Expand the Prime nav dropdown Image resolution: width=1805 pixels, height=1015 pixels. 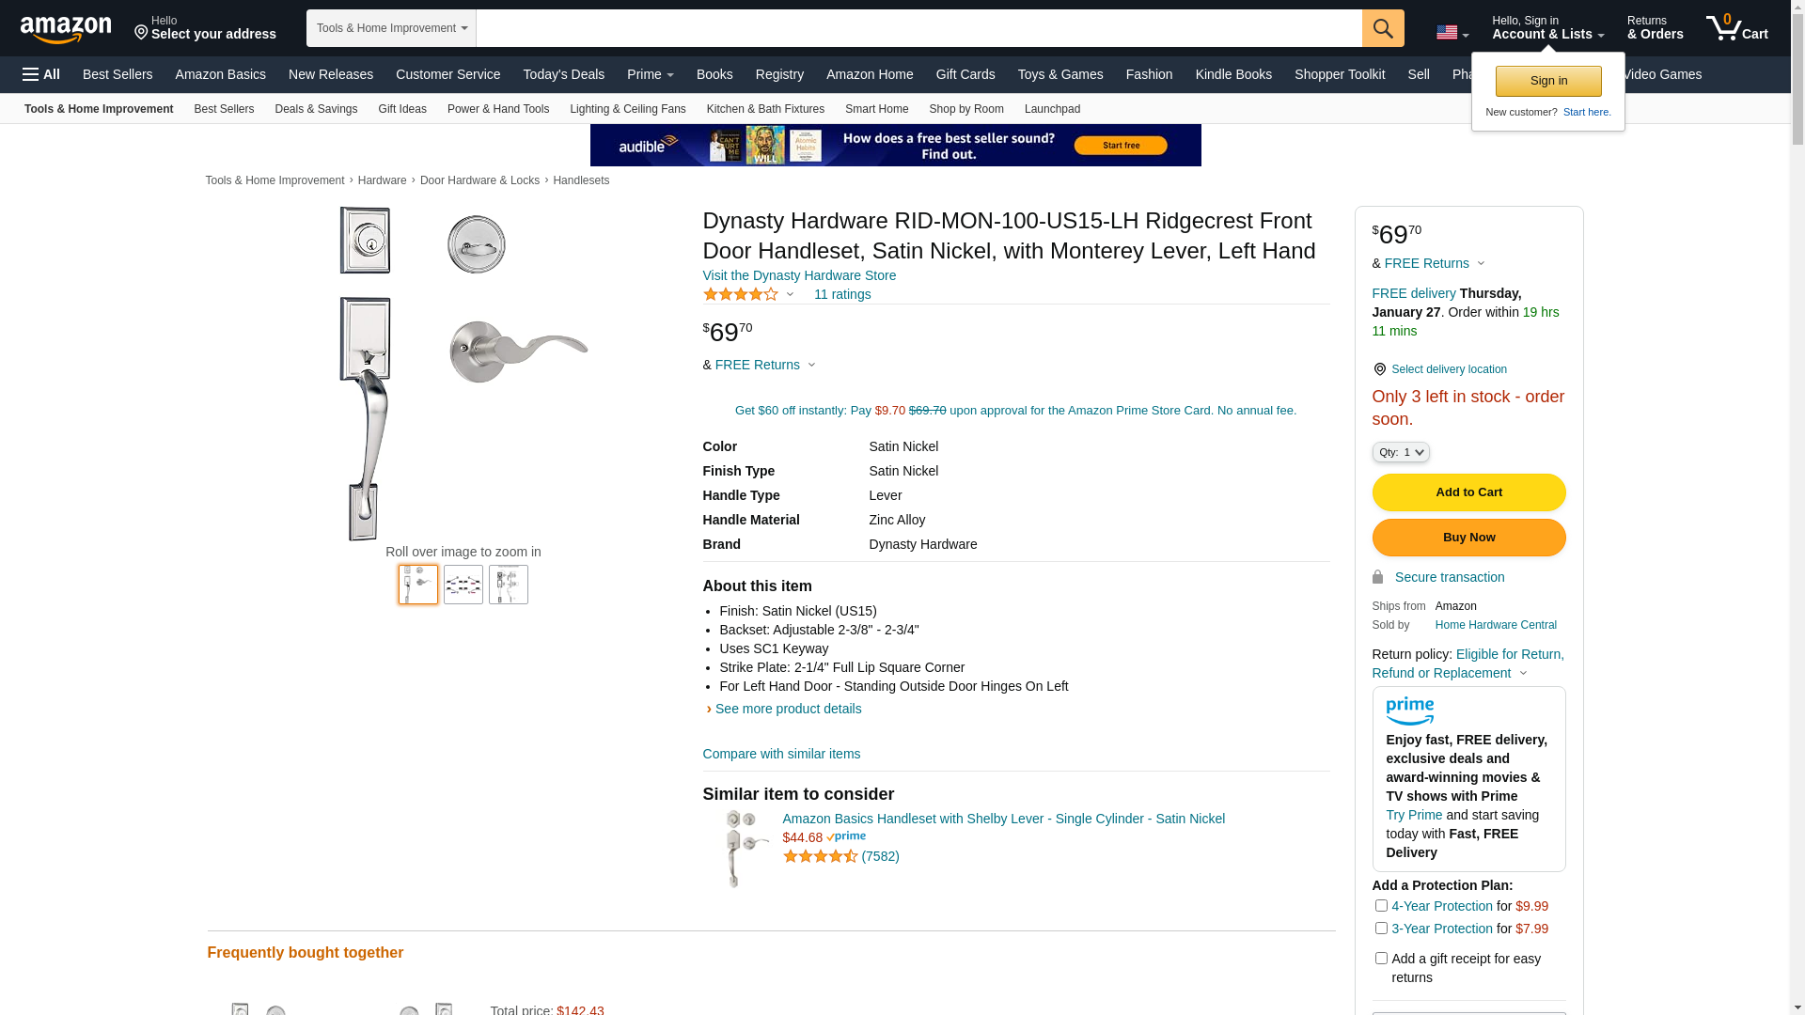(x=651, y=74)
